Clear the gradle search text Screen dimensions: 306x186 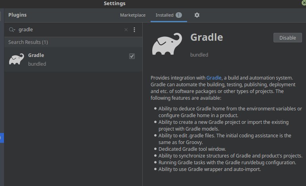pyautogui.click(x=126, y=30)
